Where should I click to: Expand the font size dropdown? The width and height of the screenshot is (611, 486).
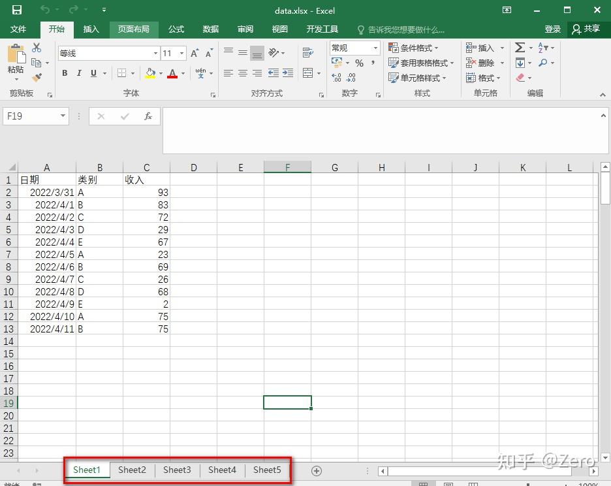[x=181, y=52]
